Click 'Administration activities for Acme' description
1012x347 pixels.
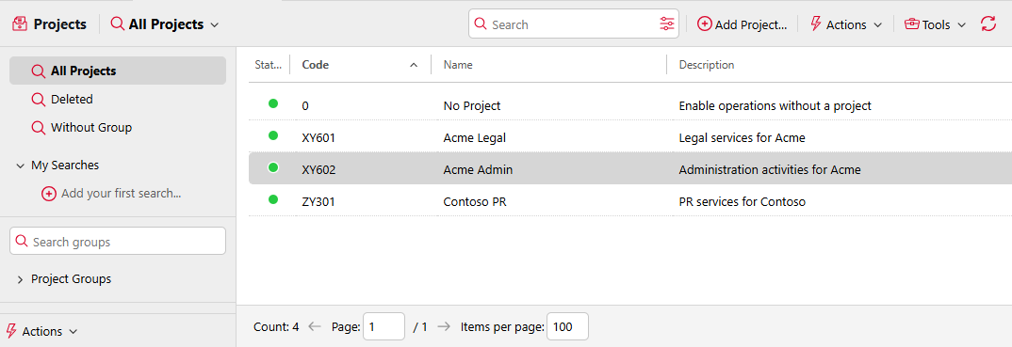(770, 170)
